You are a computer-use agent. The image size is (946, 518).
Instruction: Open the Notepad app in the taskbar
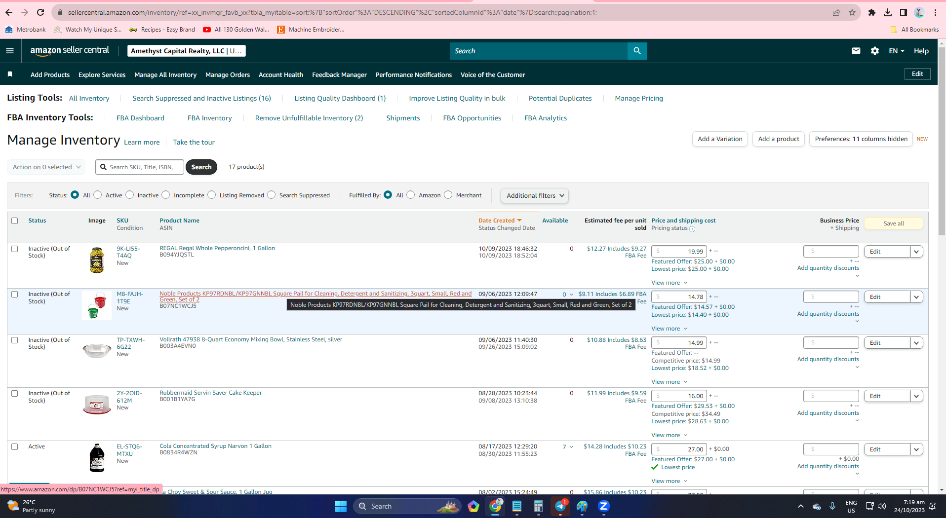(x=517, y=506)
